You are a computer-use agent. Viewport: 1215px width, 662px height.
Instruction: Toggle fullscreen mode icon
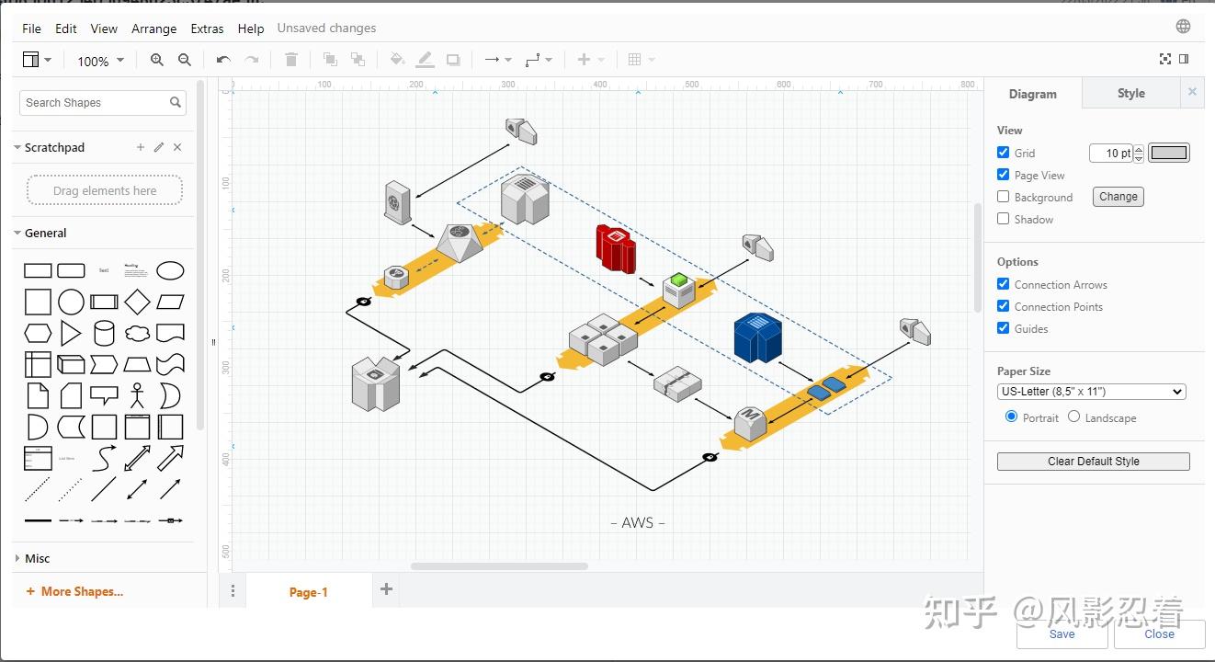tap(1165, 59)
